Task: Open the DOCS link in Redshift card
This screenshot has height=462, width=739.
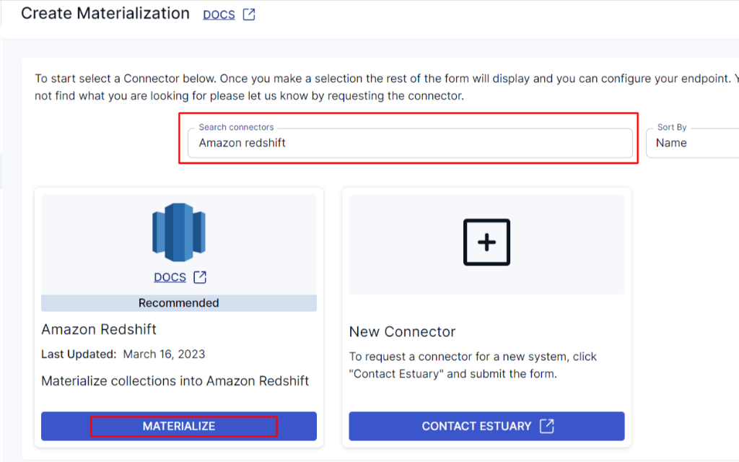Action: click(x=170, y=277)
